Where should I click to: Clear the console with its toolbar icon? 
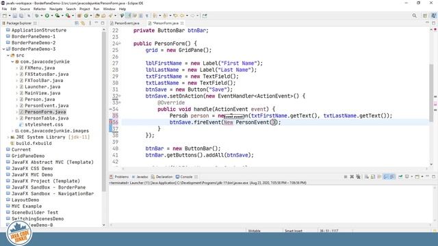(367, 176)
